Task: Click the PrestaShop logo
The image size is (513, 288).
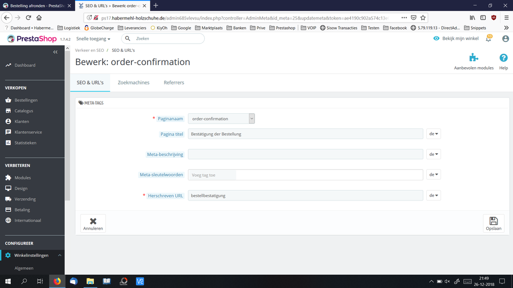Action: pos(32,38)
